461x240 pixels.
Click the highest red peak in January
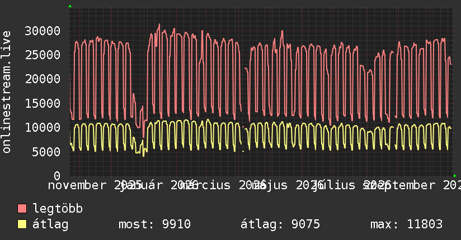coord(159,25)
